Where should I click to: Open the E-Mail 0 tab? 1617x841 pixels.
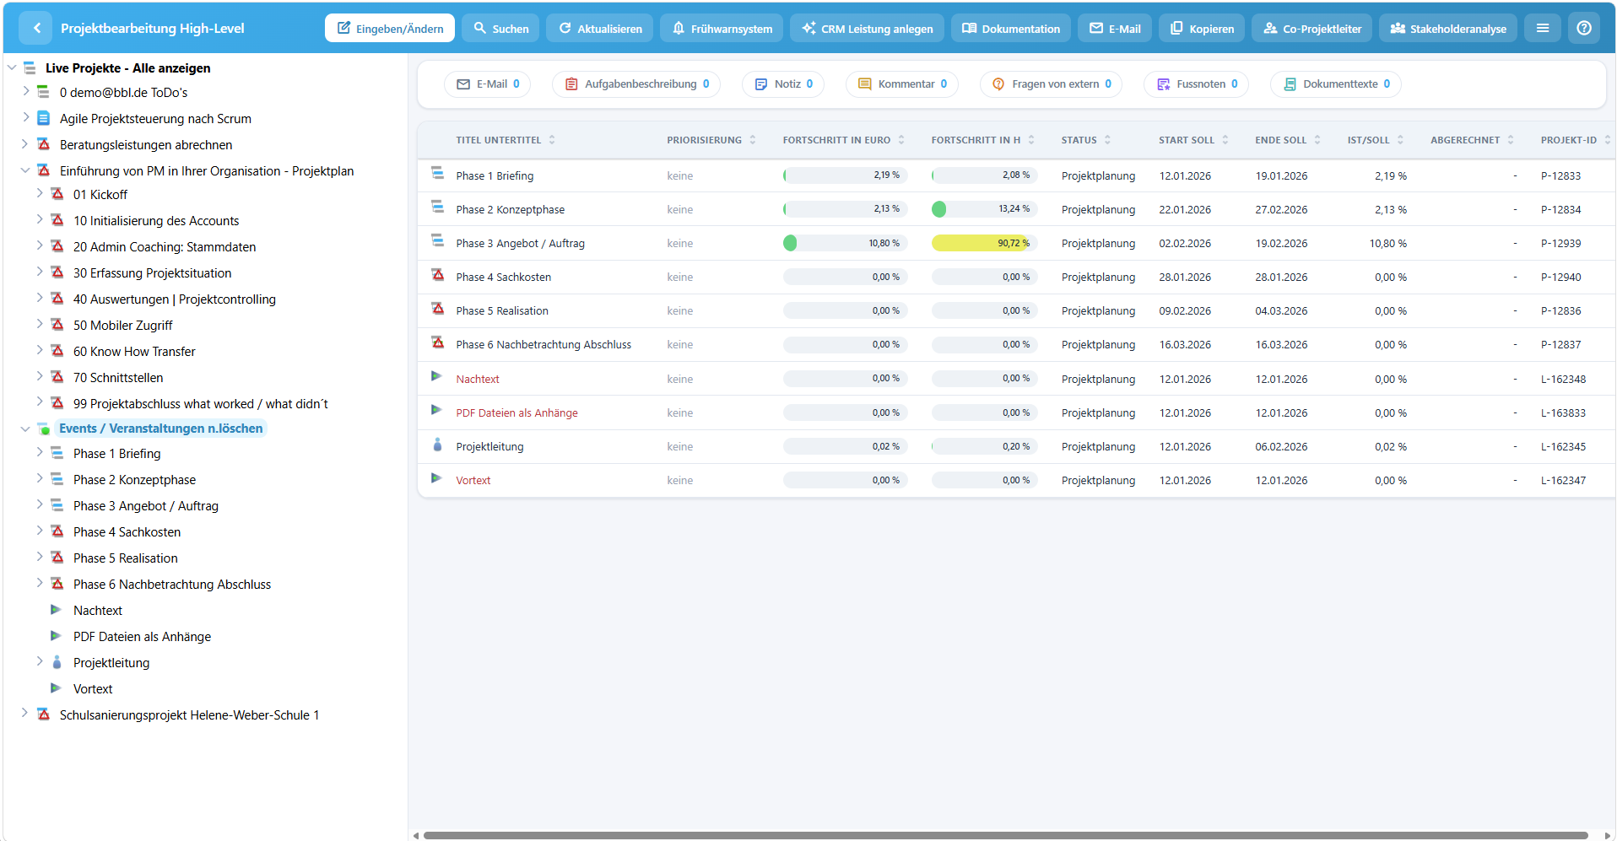click(488, 84)
